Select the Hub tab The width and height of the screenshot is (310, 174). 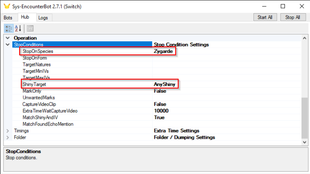pos(26,17)
